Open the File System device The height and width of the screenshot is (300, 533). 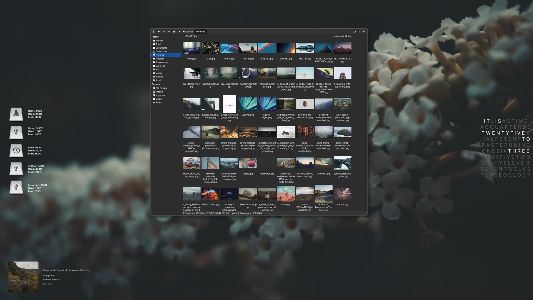click(x=161, y=88)
